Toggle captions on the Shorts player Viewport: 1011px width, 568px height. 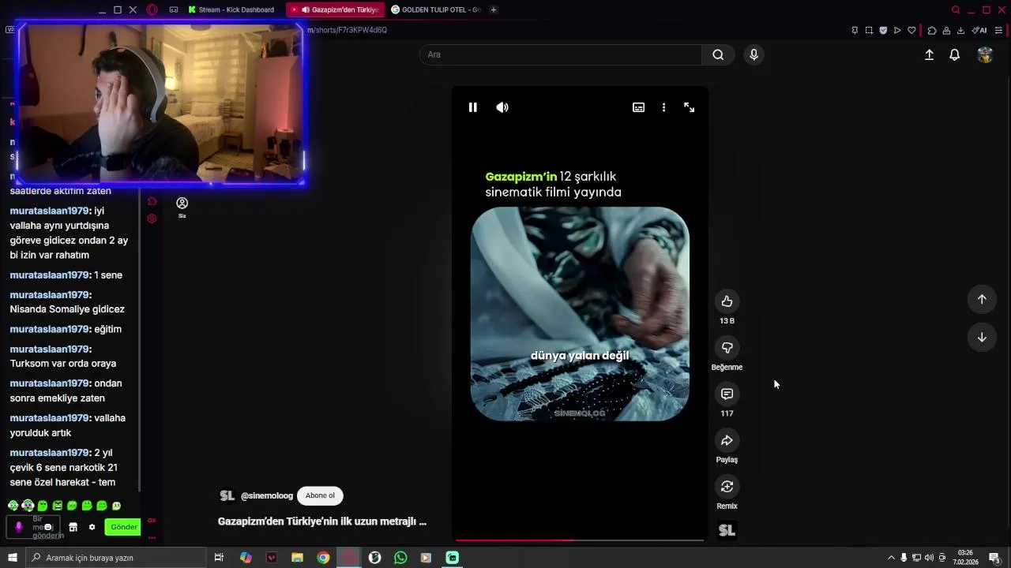pos(638,107)
